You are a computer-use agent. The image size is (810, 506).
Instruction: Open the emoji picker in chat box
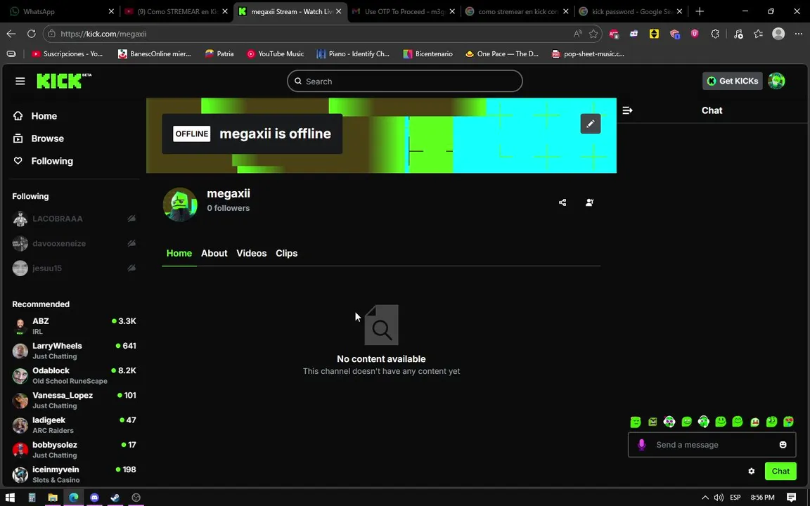(783, 445)
